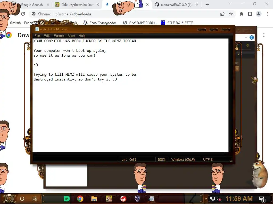Open the FILE ROULETTE bookmark
The image size is (273, 204).
[x=177, y=23]
